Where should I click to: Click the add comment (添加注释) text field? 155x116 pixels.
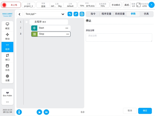(119, 37)
